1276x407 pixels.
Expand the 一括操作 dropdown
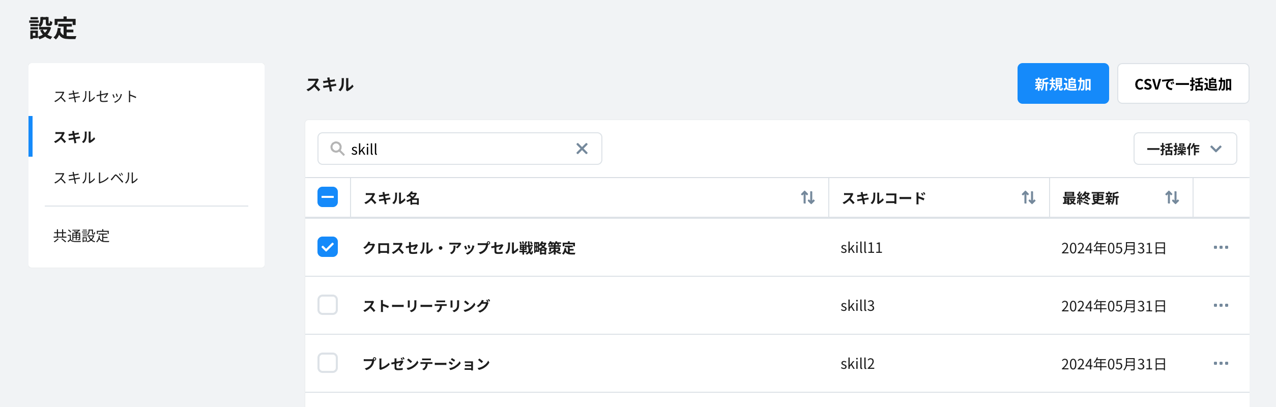tap(1184, 149)
